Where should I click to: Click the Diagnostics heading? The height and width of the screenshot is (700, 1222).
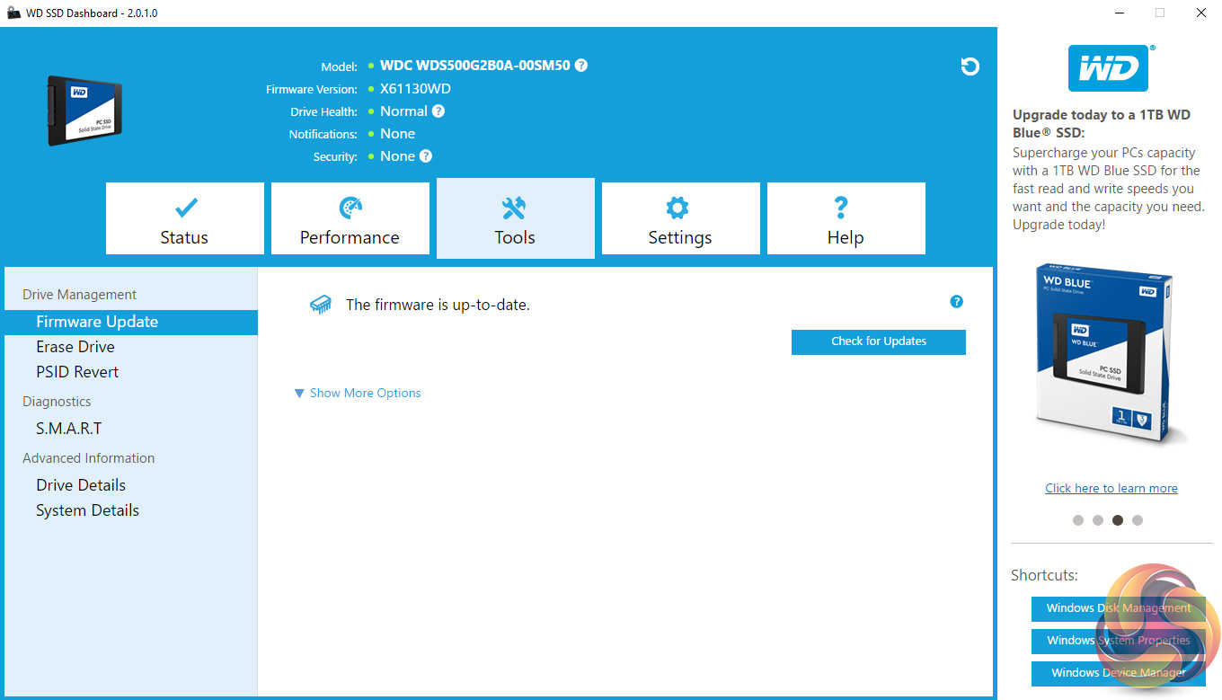click(x=57, y=402)
